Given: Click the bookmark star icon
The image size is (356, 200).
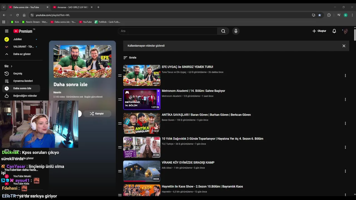Looking at the screenshot, I should [x=320, y=15].
